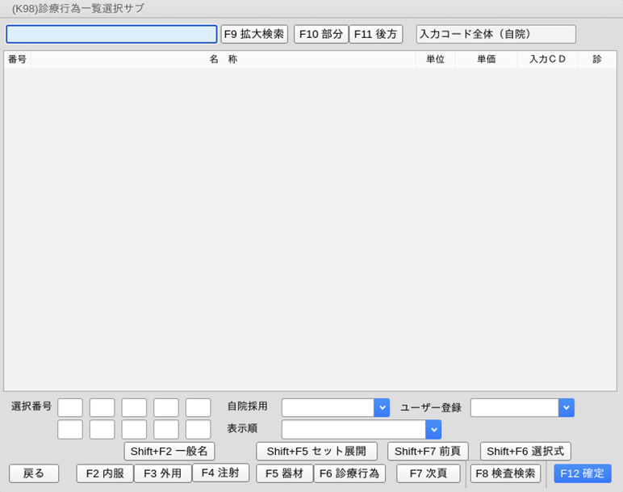
Task: Select F3 外用 category
Action: point(162,473)
